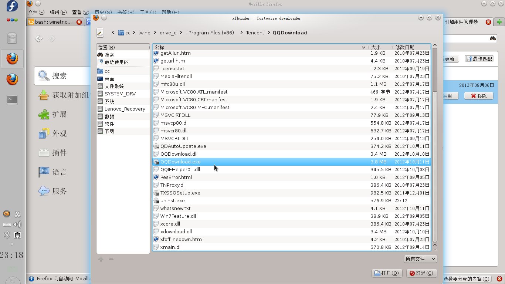Click geturl.htm file icon
505x284 pixels.
pyautogui.click(x=156, y=61)
